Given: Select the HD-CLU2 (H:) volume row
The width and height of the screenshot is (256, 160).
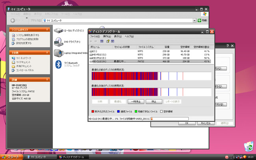Looking at the screenshot, I should 150,61.
